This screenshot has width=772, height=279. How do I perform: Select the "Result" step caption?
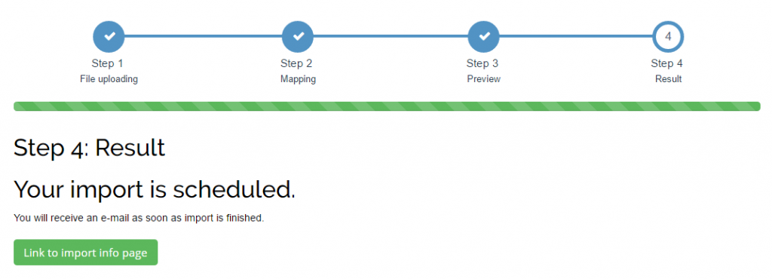click(x=669, y=78)
